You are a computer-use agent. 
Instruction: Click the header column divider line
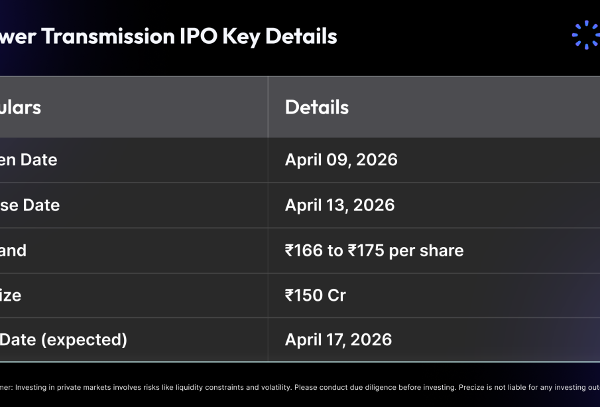pyautogui.click(x=268, y=107)
